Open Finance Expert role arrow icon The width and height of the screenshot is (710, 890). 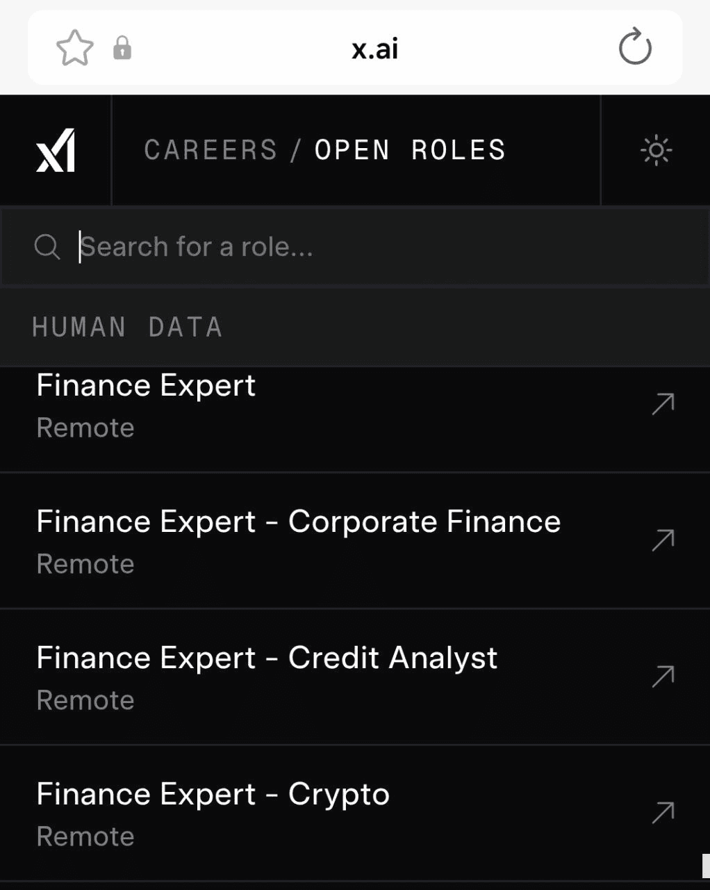663,404
